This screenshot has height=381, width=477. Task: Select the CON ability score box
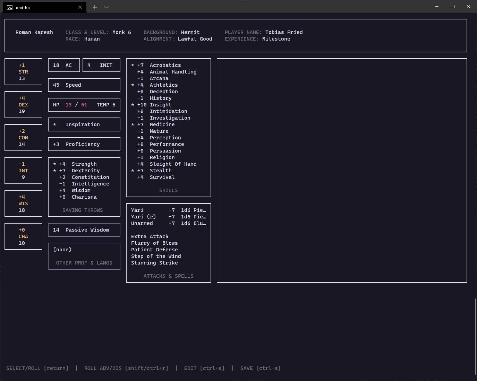[23, 138]
